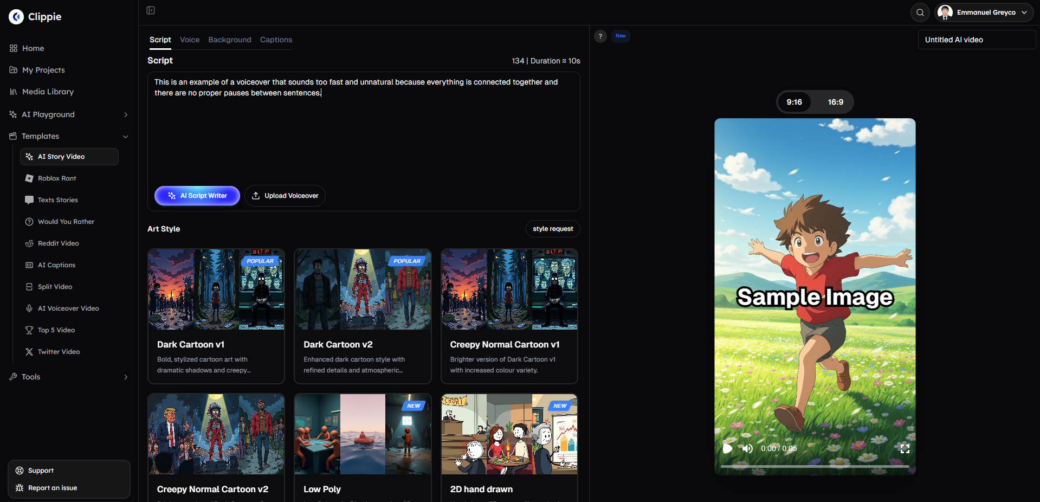Open preview video in fullscreen
The width and height of the screenshot is (1040, 502).
coord(905,448)
